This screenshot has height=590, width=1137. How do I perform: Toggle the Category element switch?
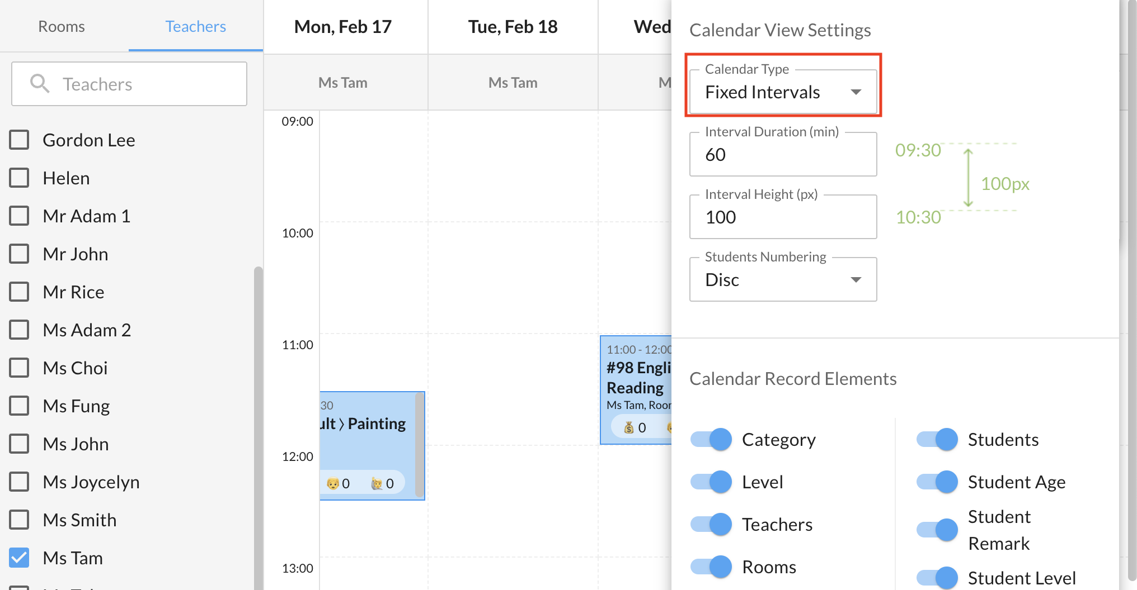pos(711,440)
